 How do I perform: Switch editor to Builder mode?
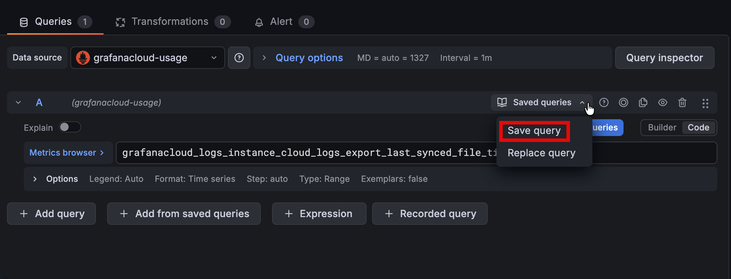pyautogui.click(x=662, y=128)
